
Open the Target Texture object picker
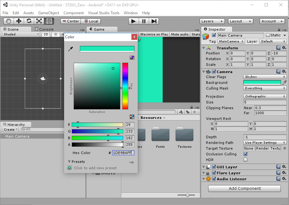point(285,148)
